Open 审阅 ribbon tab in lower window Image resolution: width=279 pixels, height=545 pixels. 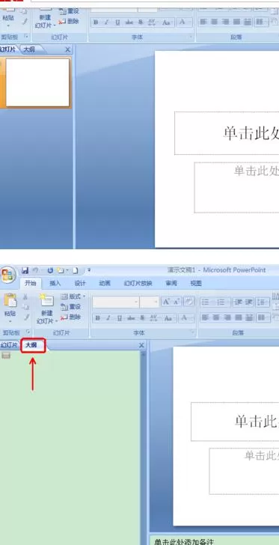(171, 283)
